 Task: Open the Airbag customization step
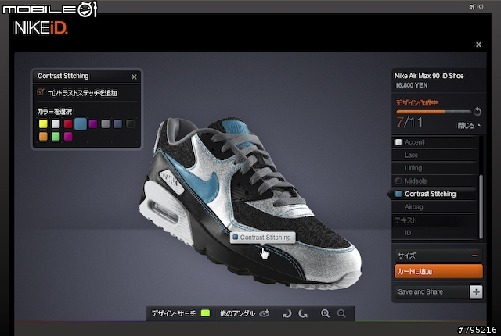(434, 207)
